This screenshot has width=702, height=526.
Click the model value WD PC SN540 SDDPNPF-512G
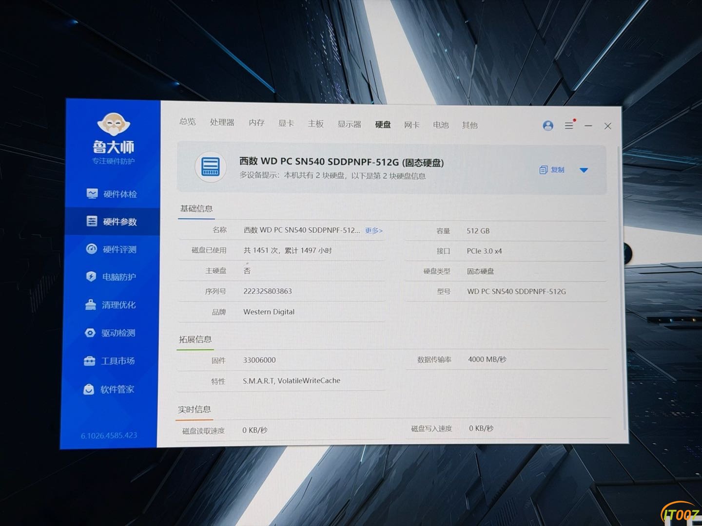(517, 292)
